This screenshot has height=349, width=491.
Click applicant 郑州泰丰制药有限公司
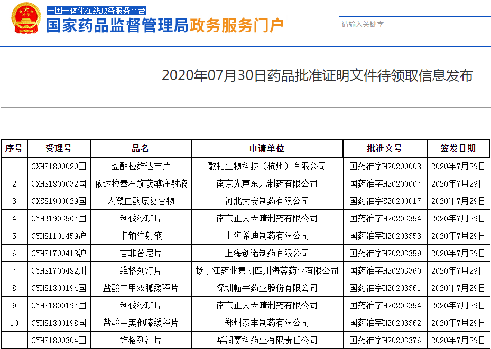(x=267, y=323)
